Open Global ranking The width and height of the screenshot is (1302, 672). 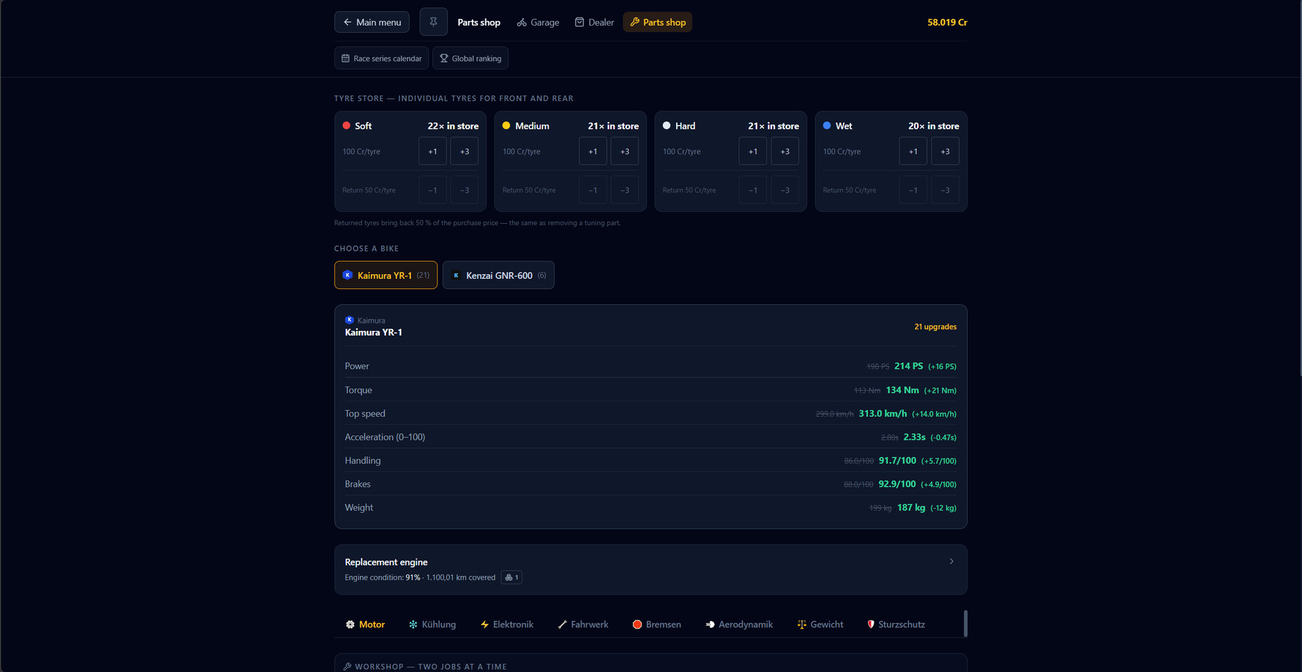(x=470, y=58)
